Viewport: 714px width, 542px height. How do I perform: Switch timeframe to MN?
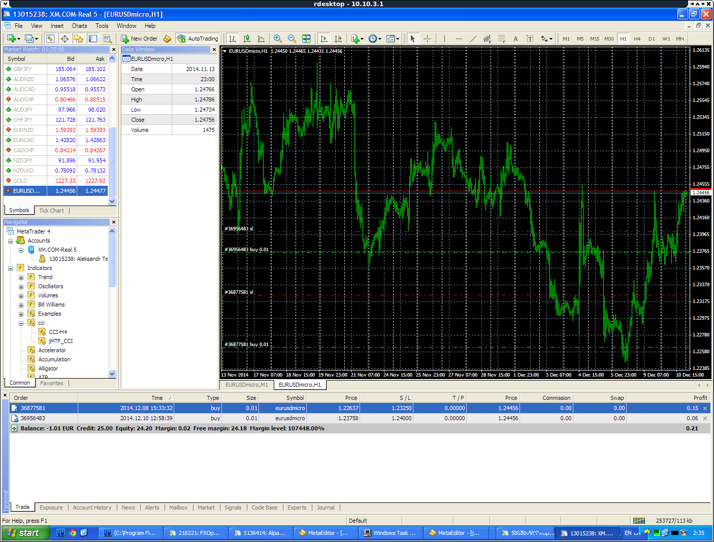coord(680,39)
